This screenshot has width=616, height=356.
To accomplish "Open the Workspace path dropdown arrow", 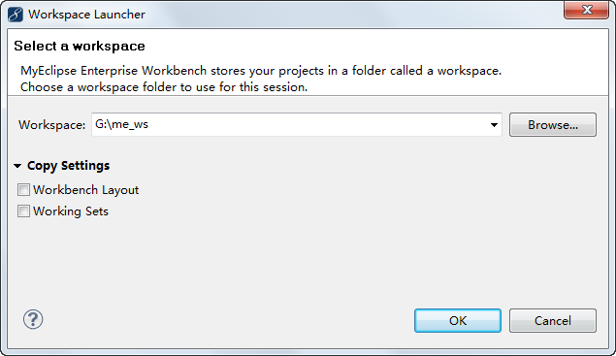I will tap(494, 125).
